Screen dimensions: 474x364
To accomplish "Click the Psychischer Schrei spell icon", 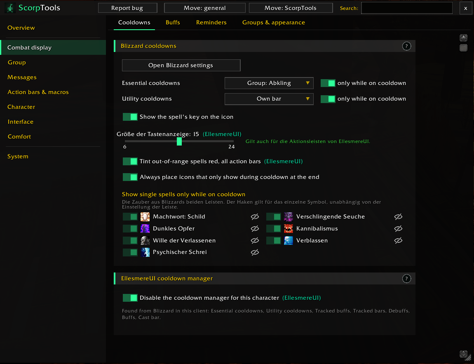I will pos(145,252).
